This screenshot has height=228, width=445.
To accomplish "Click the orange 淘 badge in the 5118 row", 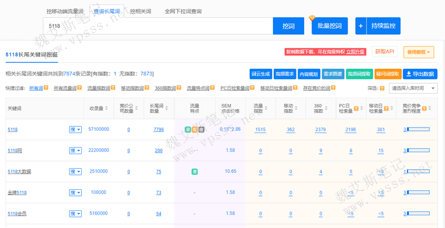I will pos(195,129).
